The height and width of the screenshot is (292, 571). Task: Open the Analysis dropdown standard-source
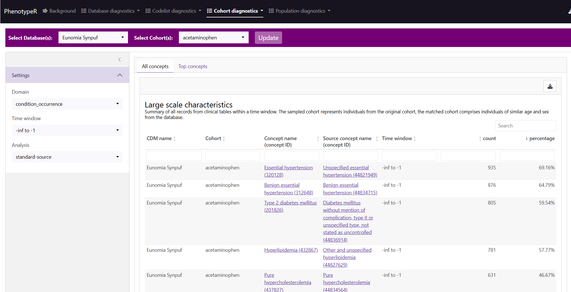[x=67, y=157]
